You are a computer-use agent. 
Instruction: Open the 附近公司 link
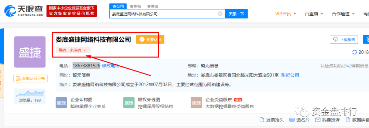[x=290, y=75]
